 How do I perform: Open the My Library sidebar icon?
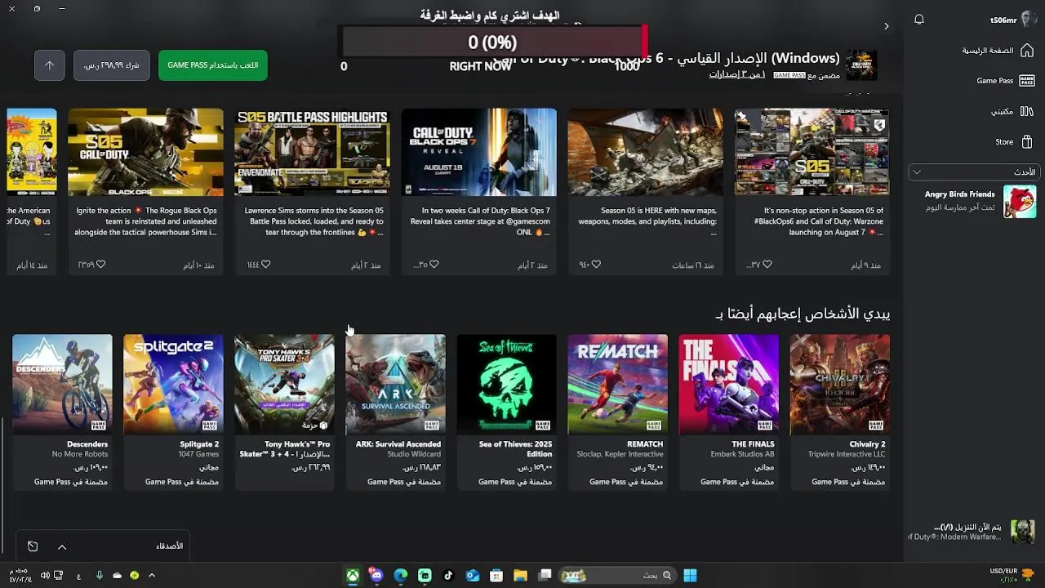click(1027, 111)
